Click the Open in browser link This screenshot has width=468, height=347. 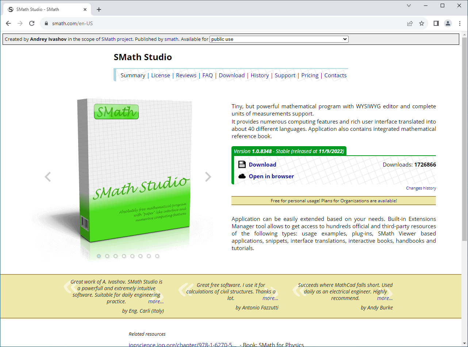click(271, 176)
